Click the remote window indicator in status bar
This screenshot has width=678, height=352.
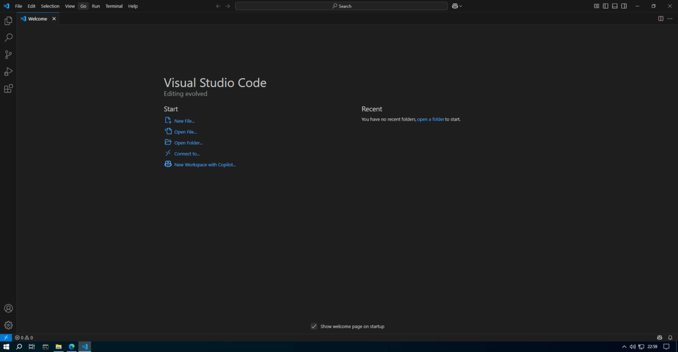(x=6, y=337)
